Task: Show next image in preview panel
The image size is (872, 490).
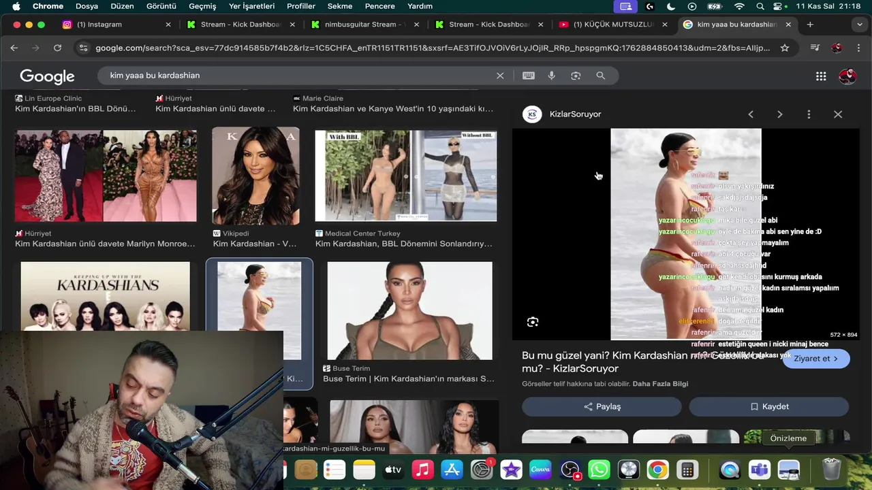Action: point(780,114)
